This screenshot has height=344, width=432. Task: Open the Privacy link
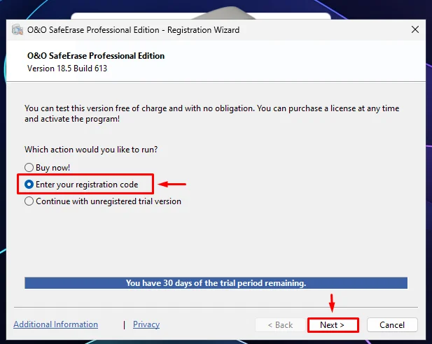pyautogui.click(x=146, y=324)
